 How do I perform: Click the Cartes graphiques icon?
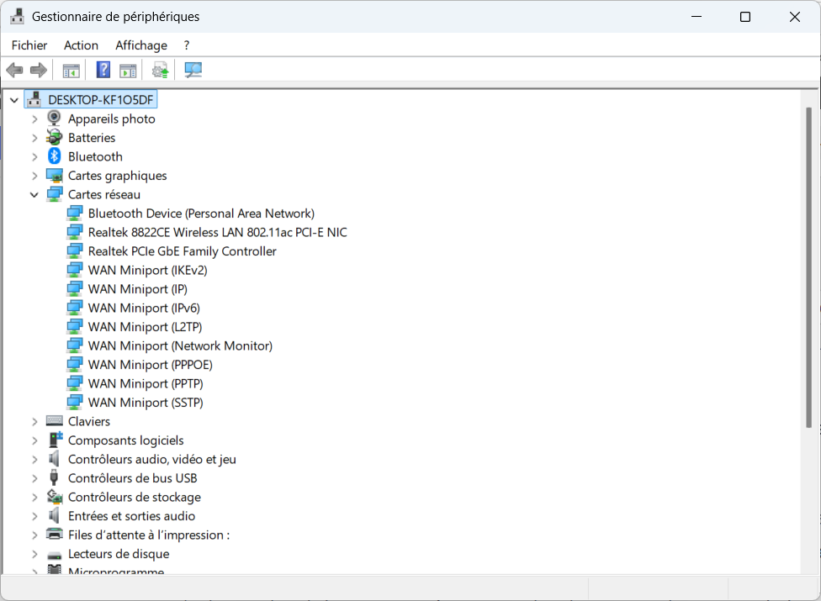click(x=55, y=175)
